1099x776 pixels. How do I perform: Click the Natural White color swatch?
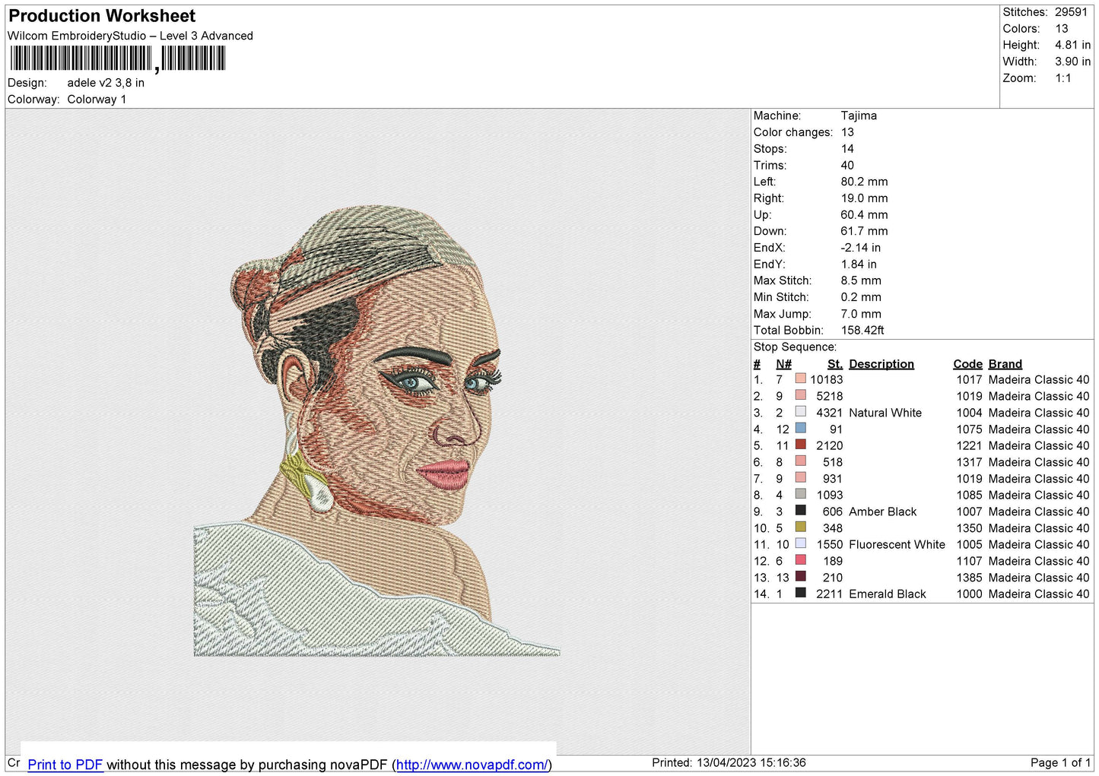800,411
